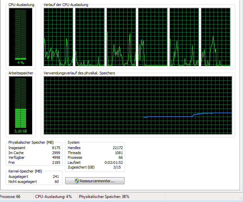The image size is (243, 202).
Task: Click status bar 'Prozesse: 66' entry
Action: [x=10, y=197]
